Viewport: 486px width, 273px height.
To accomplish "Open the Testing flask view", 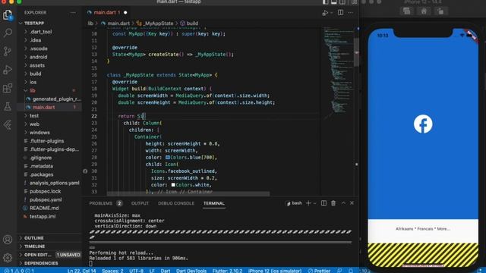I will pos(8,106).
